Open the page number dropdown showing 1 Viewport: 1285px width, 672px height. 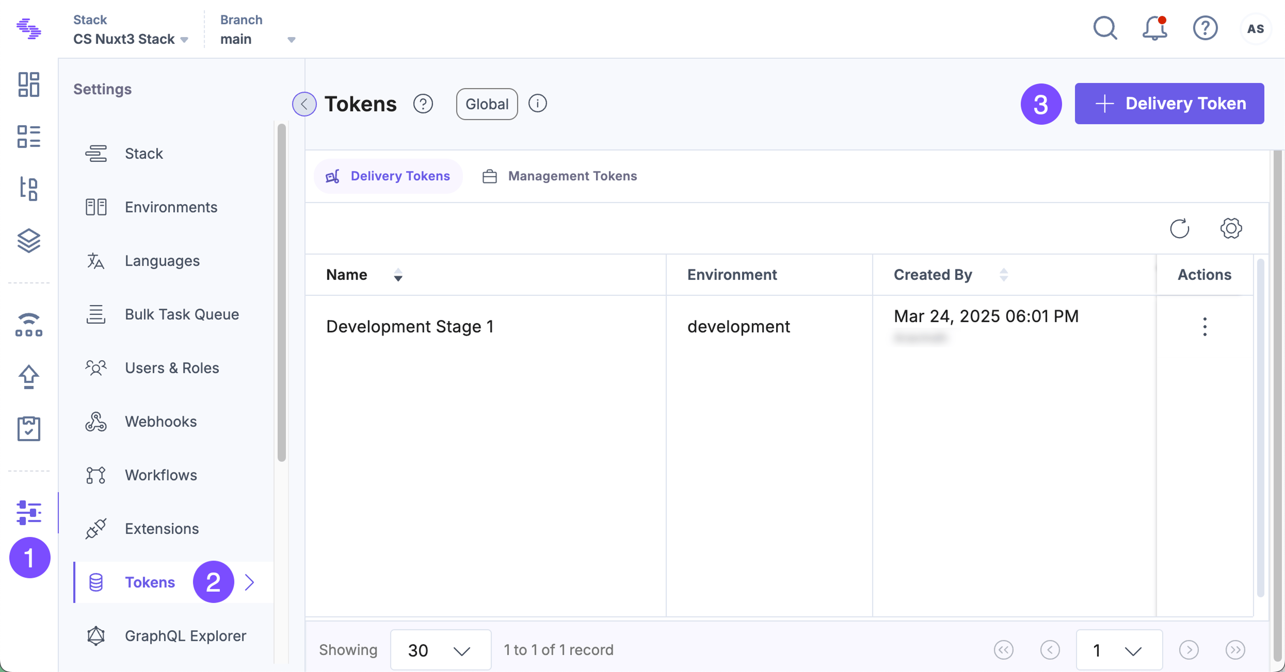tap(1119, 650)
